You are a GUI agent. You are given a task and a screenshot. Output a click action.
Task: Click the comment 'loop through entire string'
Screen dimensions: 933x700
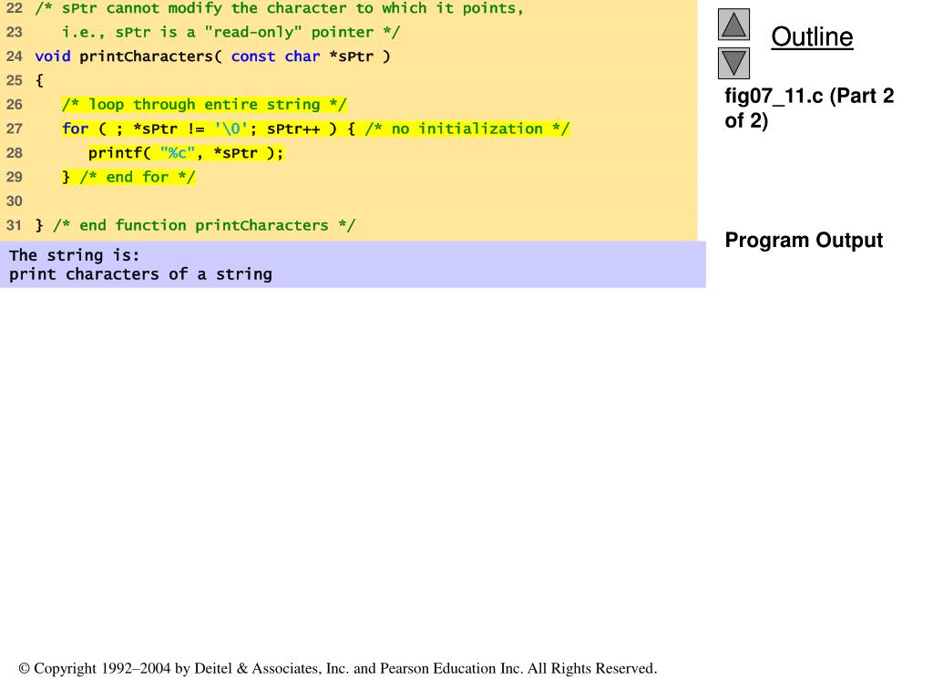204,105
